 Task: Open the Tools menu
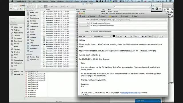(77, 1)
